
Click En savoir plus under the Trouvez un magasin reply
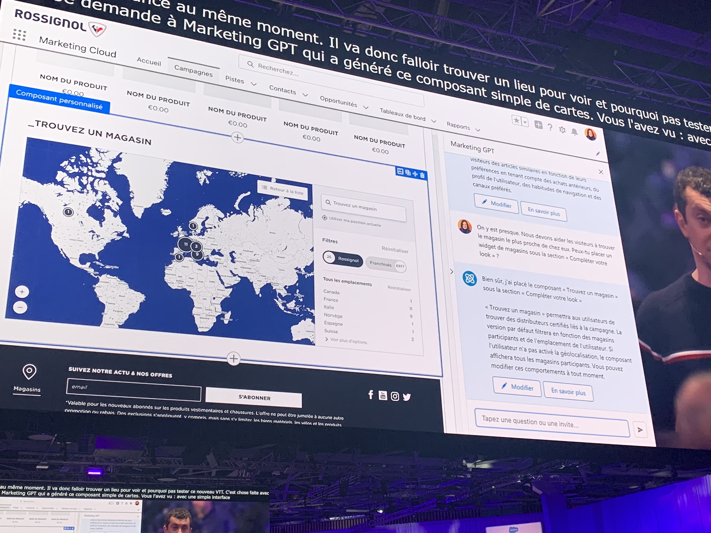click(568, 392)
